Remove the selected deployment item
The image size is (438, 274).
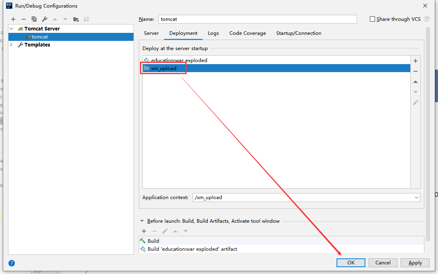coord(416,71)
